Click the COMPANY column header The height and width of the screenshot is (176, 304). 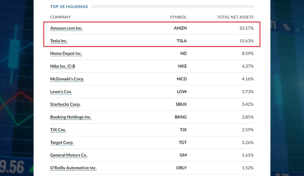pos(60,17)
